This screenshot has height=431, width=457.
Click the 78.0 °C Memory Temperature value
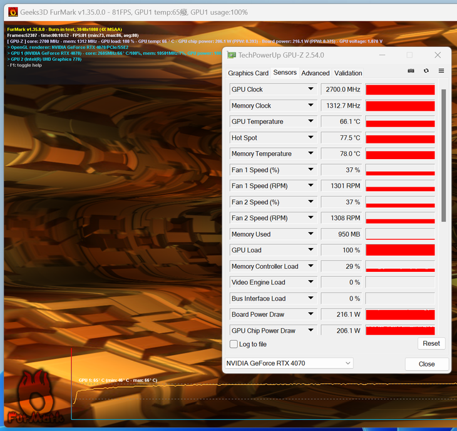[x=342, y=153]
